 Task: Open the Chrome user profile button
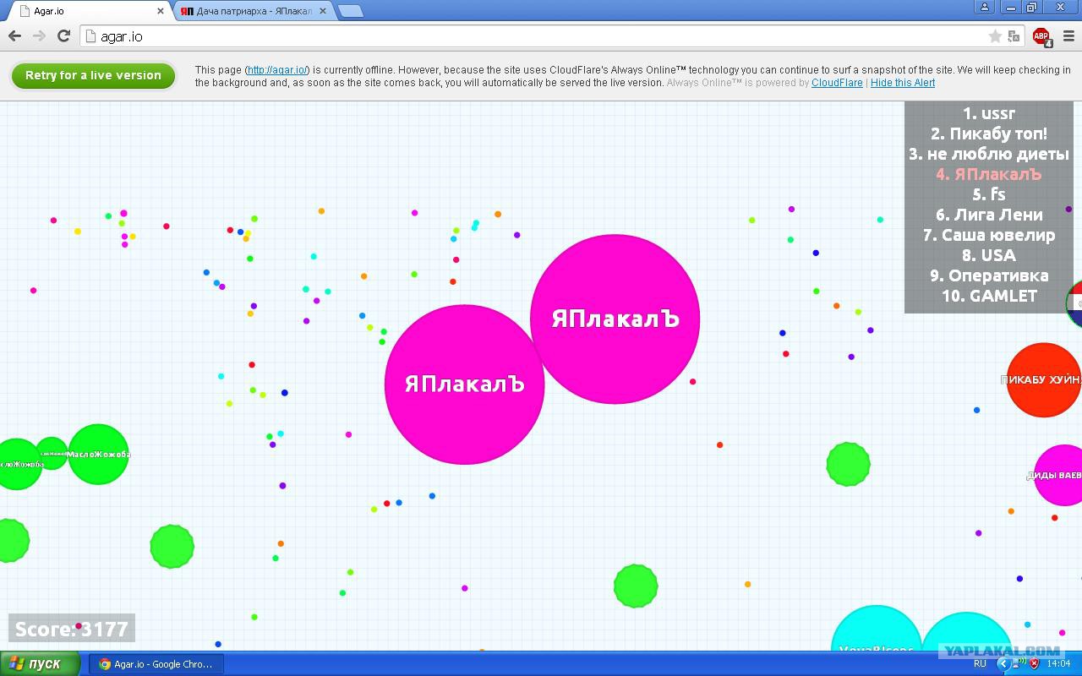click(x=985, y=7)
